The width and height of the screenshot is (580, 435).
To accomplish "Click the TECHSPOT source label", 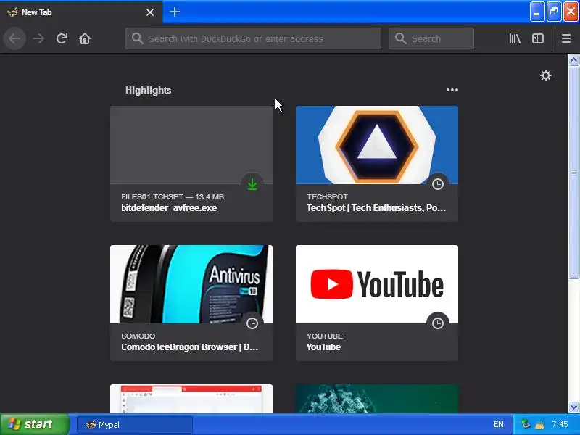I will 328,196.
